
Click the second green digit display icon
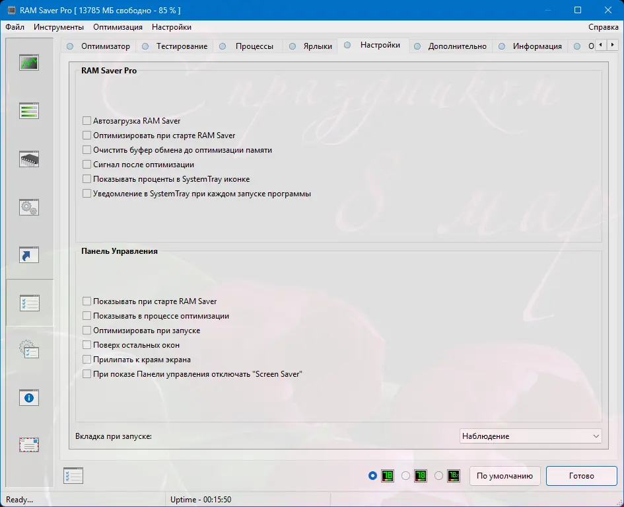420,475
